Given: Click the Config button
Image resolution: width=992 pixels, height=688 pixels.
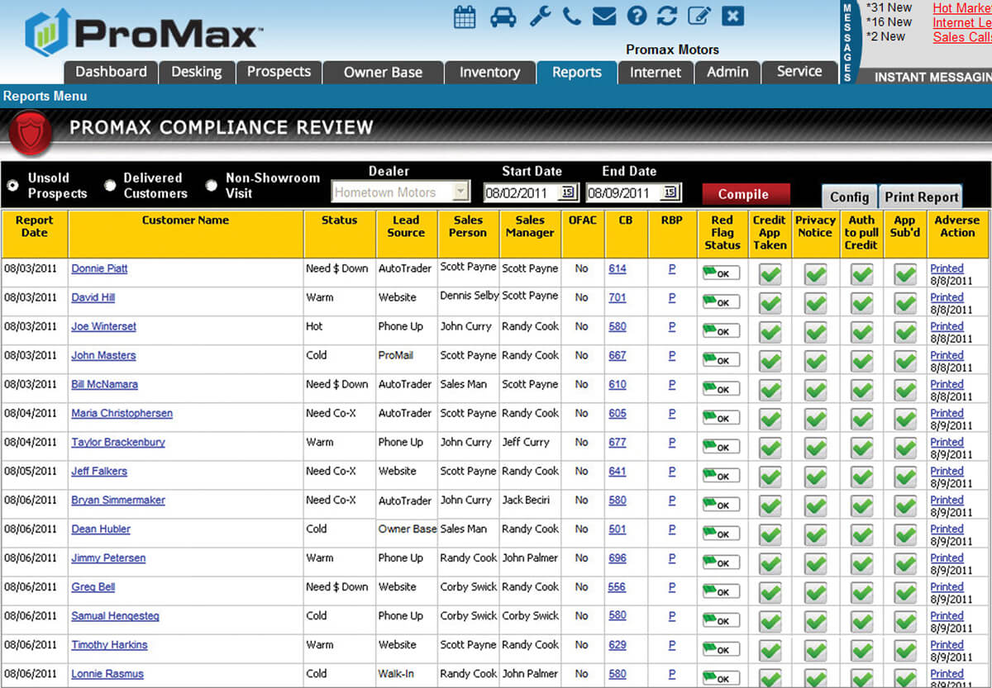Looking at the screenshot, I should coord(849,197).
